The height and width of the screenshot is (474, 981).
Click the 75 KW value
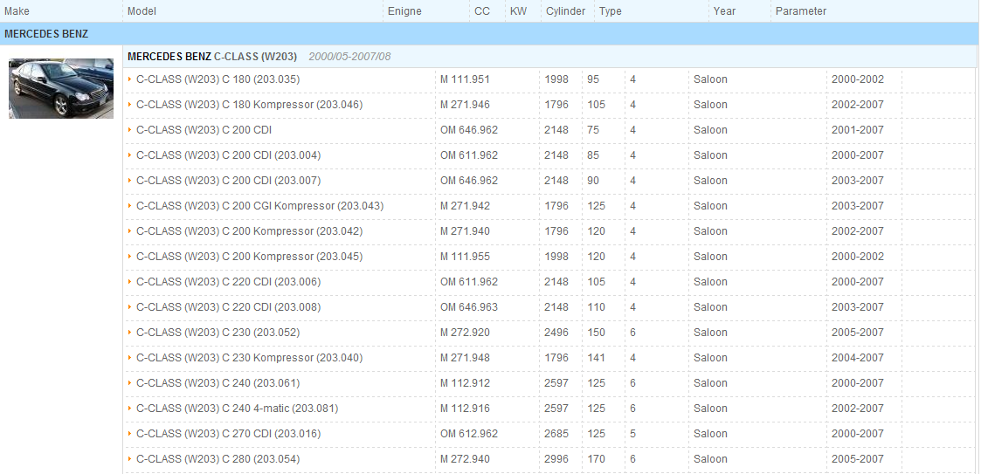pos(593,130)
